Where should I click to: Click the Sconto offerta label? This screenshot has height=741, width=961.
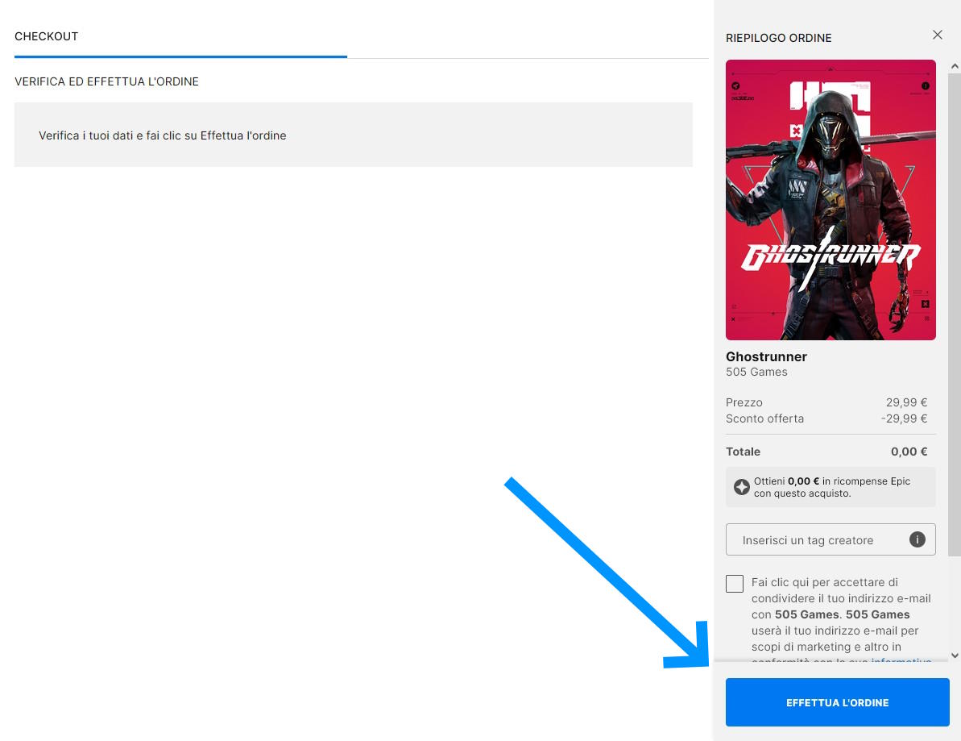point(765,418)
